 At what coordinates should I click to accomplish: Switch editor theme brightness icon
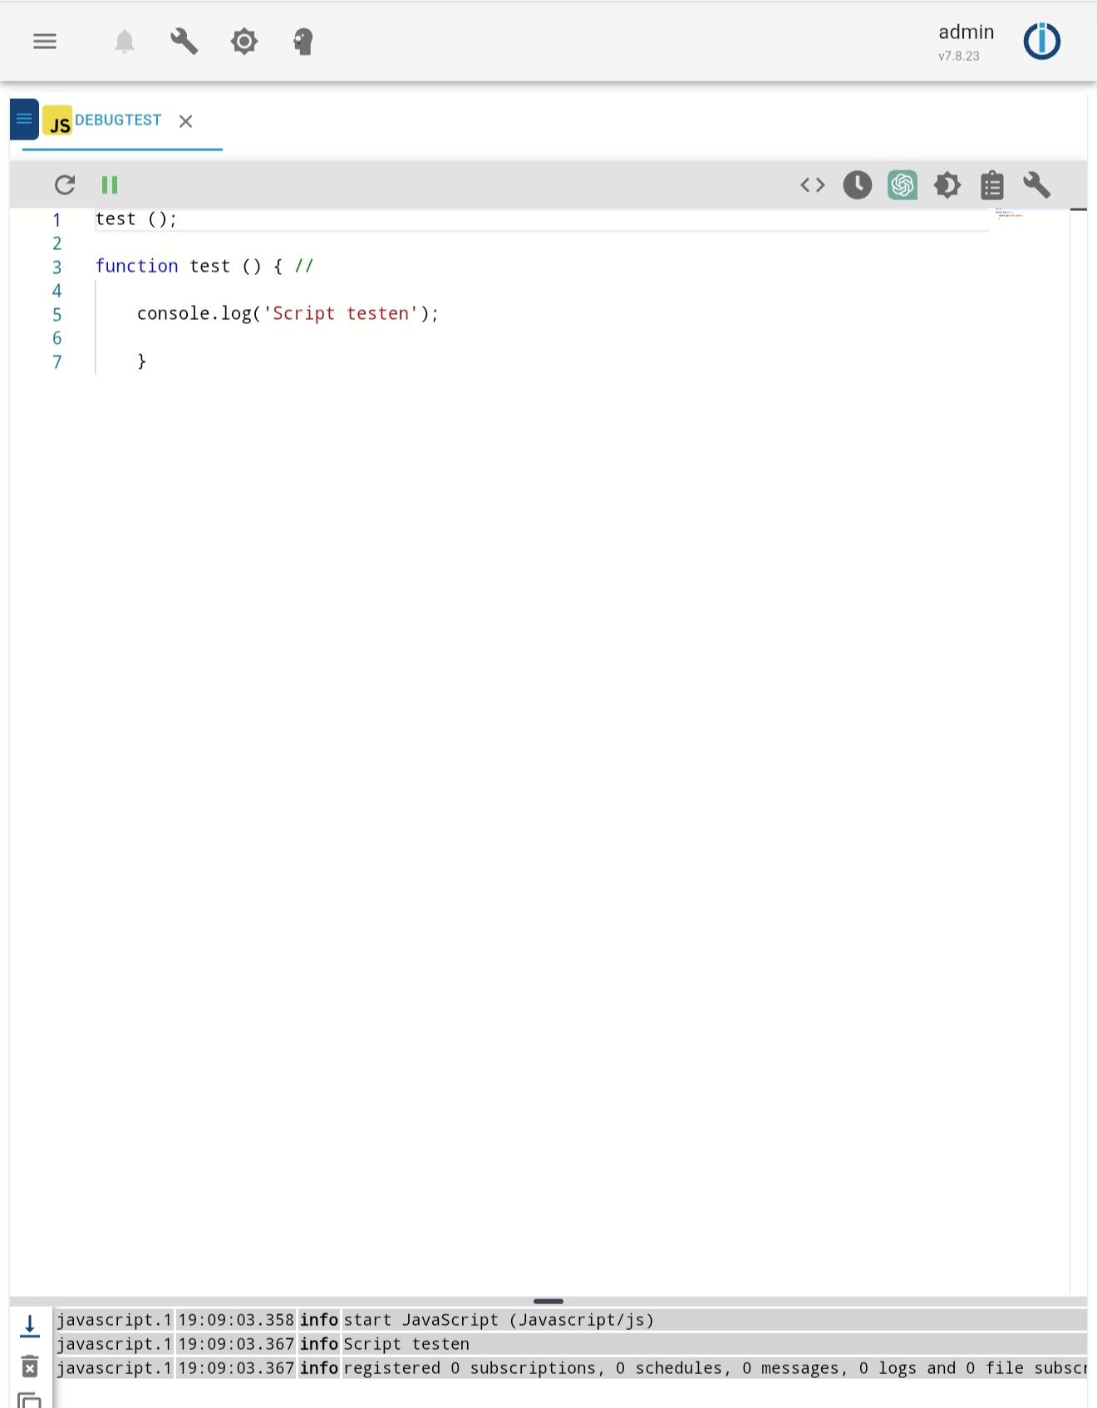[x=947, y=184]
